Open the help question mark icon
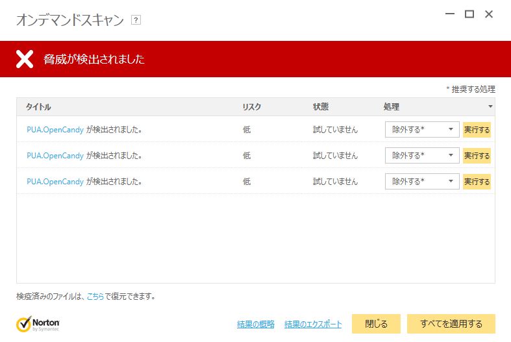Image resolution: width=511 pixels, height=342 pixels. (136, 20)
